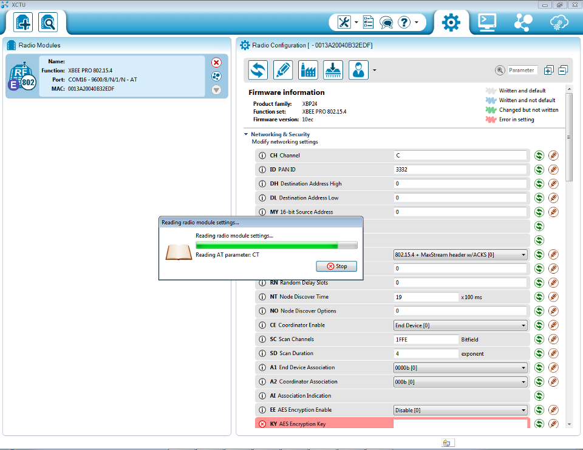Viewport: 583px width, 450px height.
Task: Click the KY AES Encryption Key error icon
Action: tap(262, 424)
